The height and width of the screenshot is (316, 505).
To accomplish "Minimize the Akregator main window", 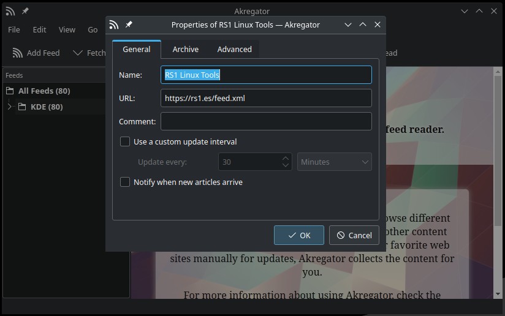I will coord(465,11).
